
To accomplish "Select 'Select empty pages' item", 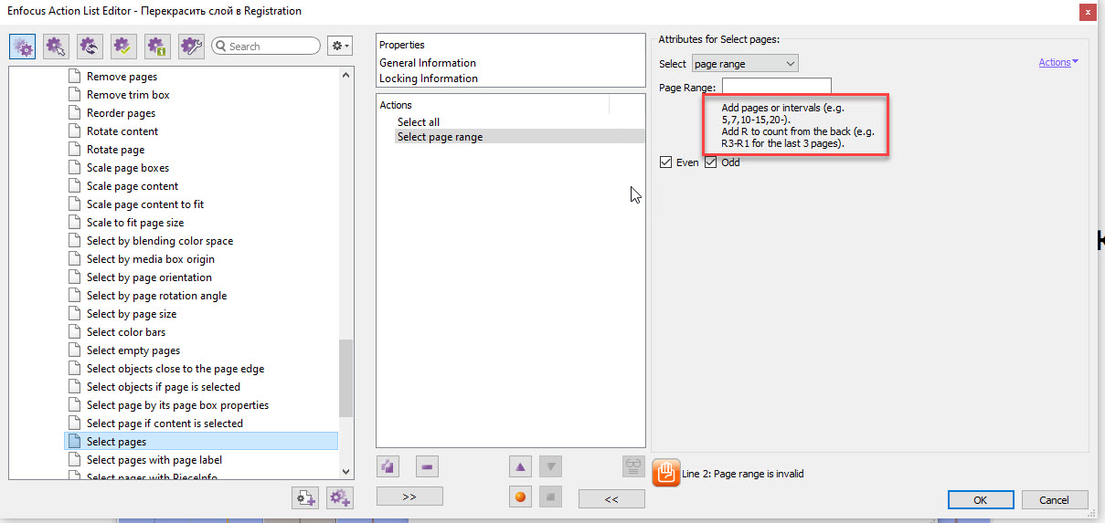I will coord(133,350).
